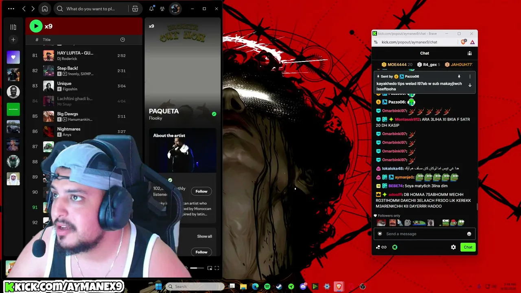Open the Nightmares album cover thumbnail

point(49,131)
